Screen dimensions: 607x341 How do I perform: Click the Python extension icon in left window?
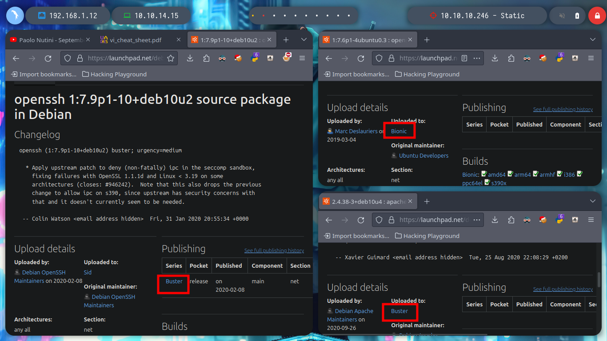(255, 57)
